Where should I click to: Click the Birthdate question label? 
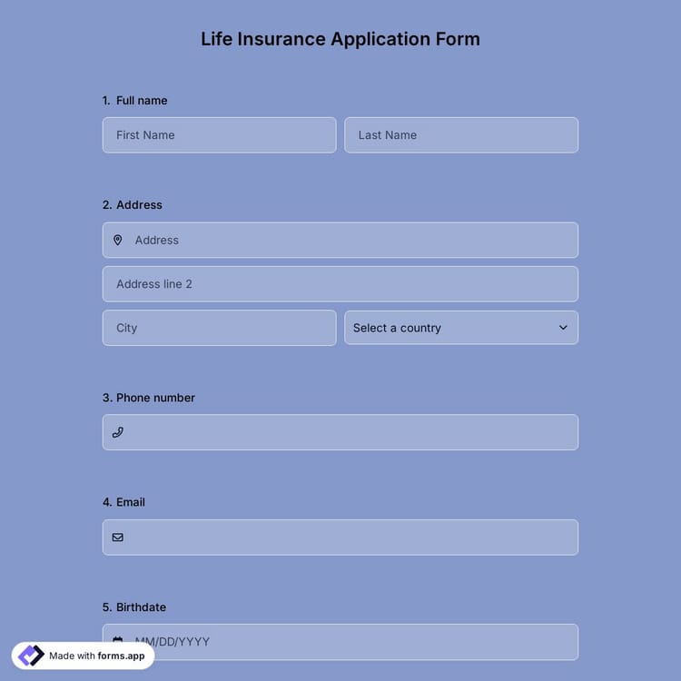click(141, 607)
